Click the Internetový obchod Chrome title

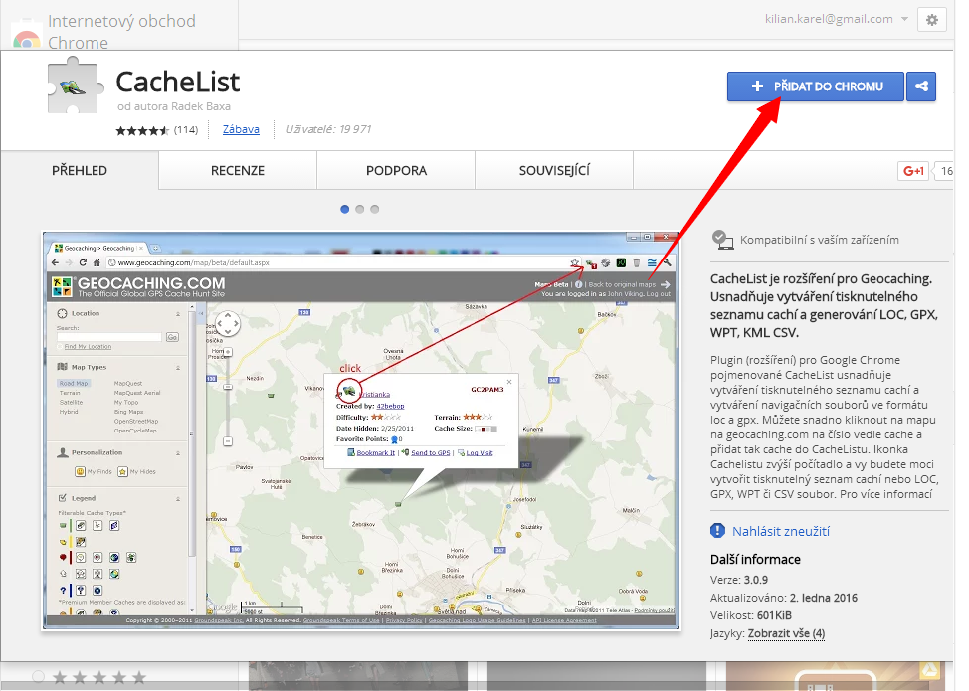click(121, 32)
